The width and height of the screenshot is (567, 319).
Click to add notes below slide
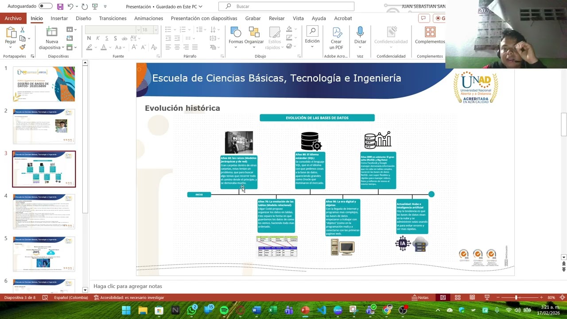[x=128, y=286]
